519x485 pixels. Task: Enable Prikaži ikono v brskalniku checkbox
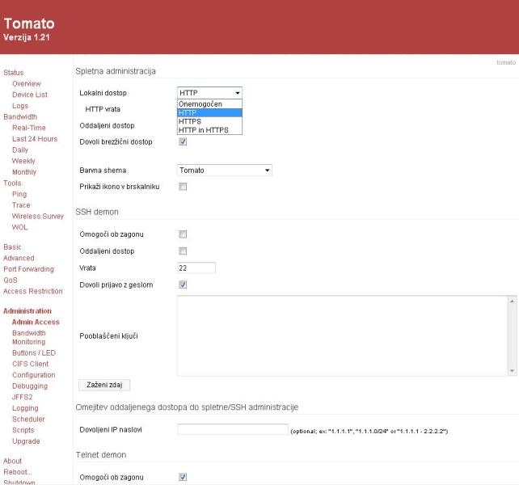[183, 187]
